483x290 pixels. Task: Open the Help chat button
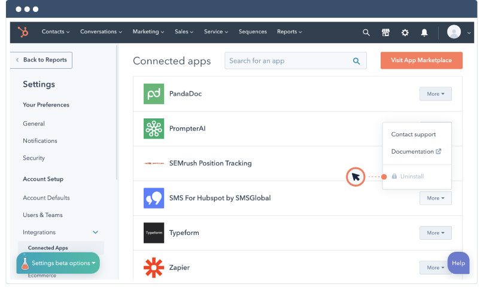click(x=458, y=263)
